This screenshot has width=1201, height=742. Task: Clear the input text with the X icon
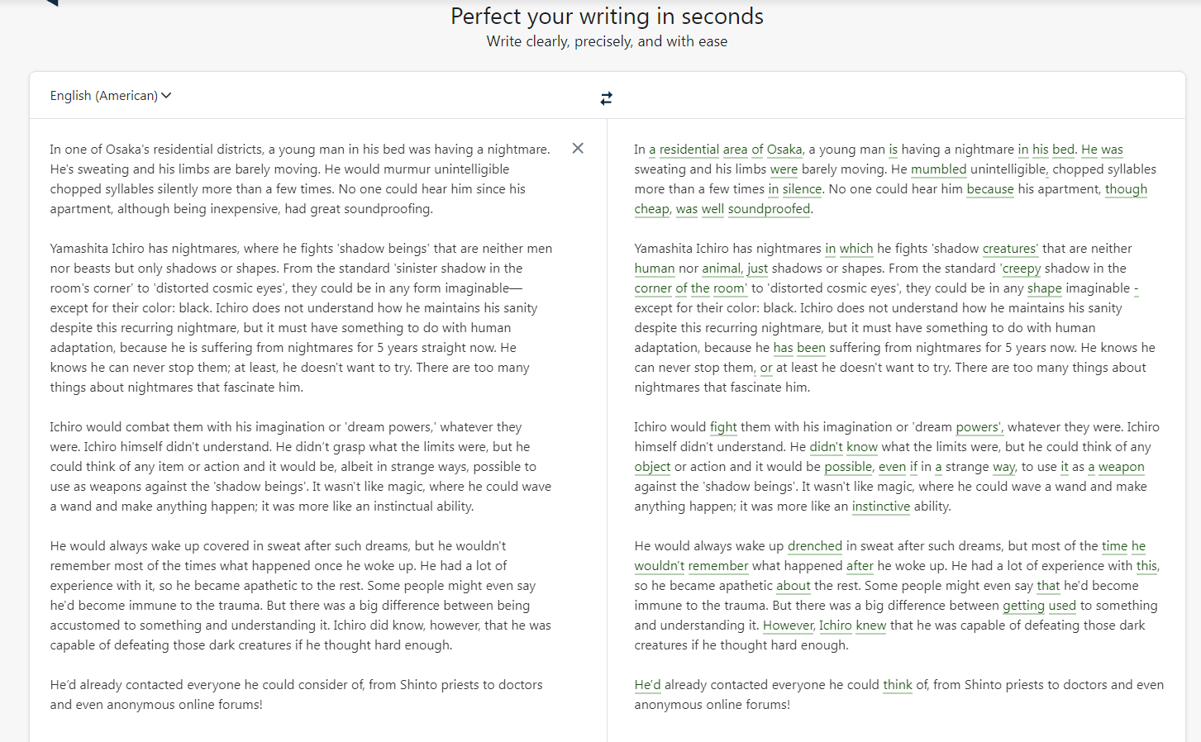[578, 149]
